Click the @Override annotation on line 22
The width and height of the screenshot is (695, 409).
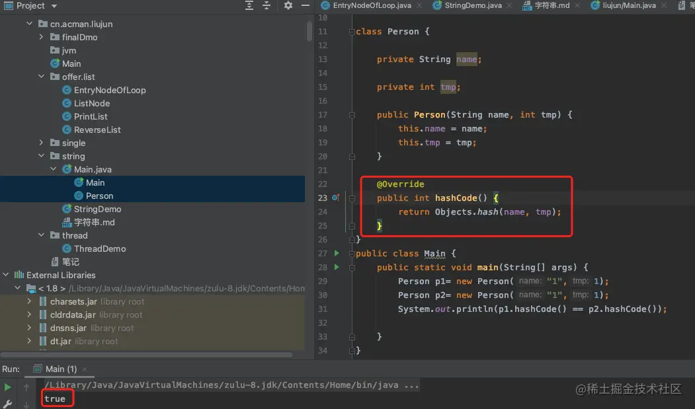(400, 184)
